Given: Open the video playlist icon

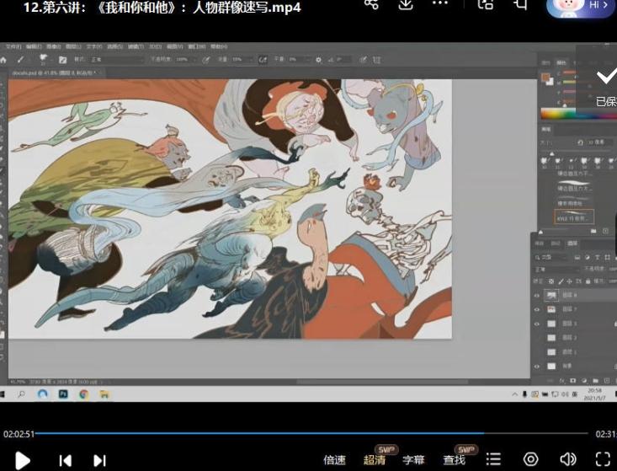Looking at the screenshot, I should click(x=493, y=459).
